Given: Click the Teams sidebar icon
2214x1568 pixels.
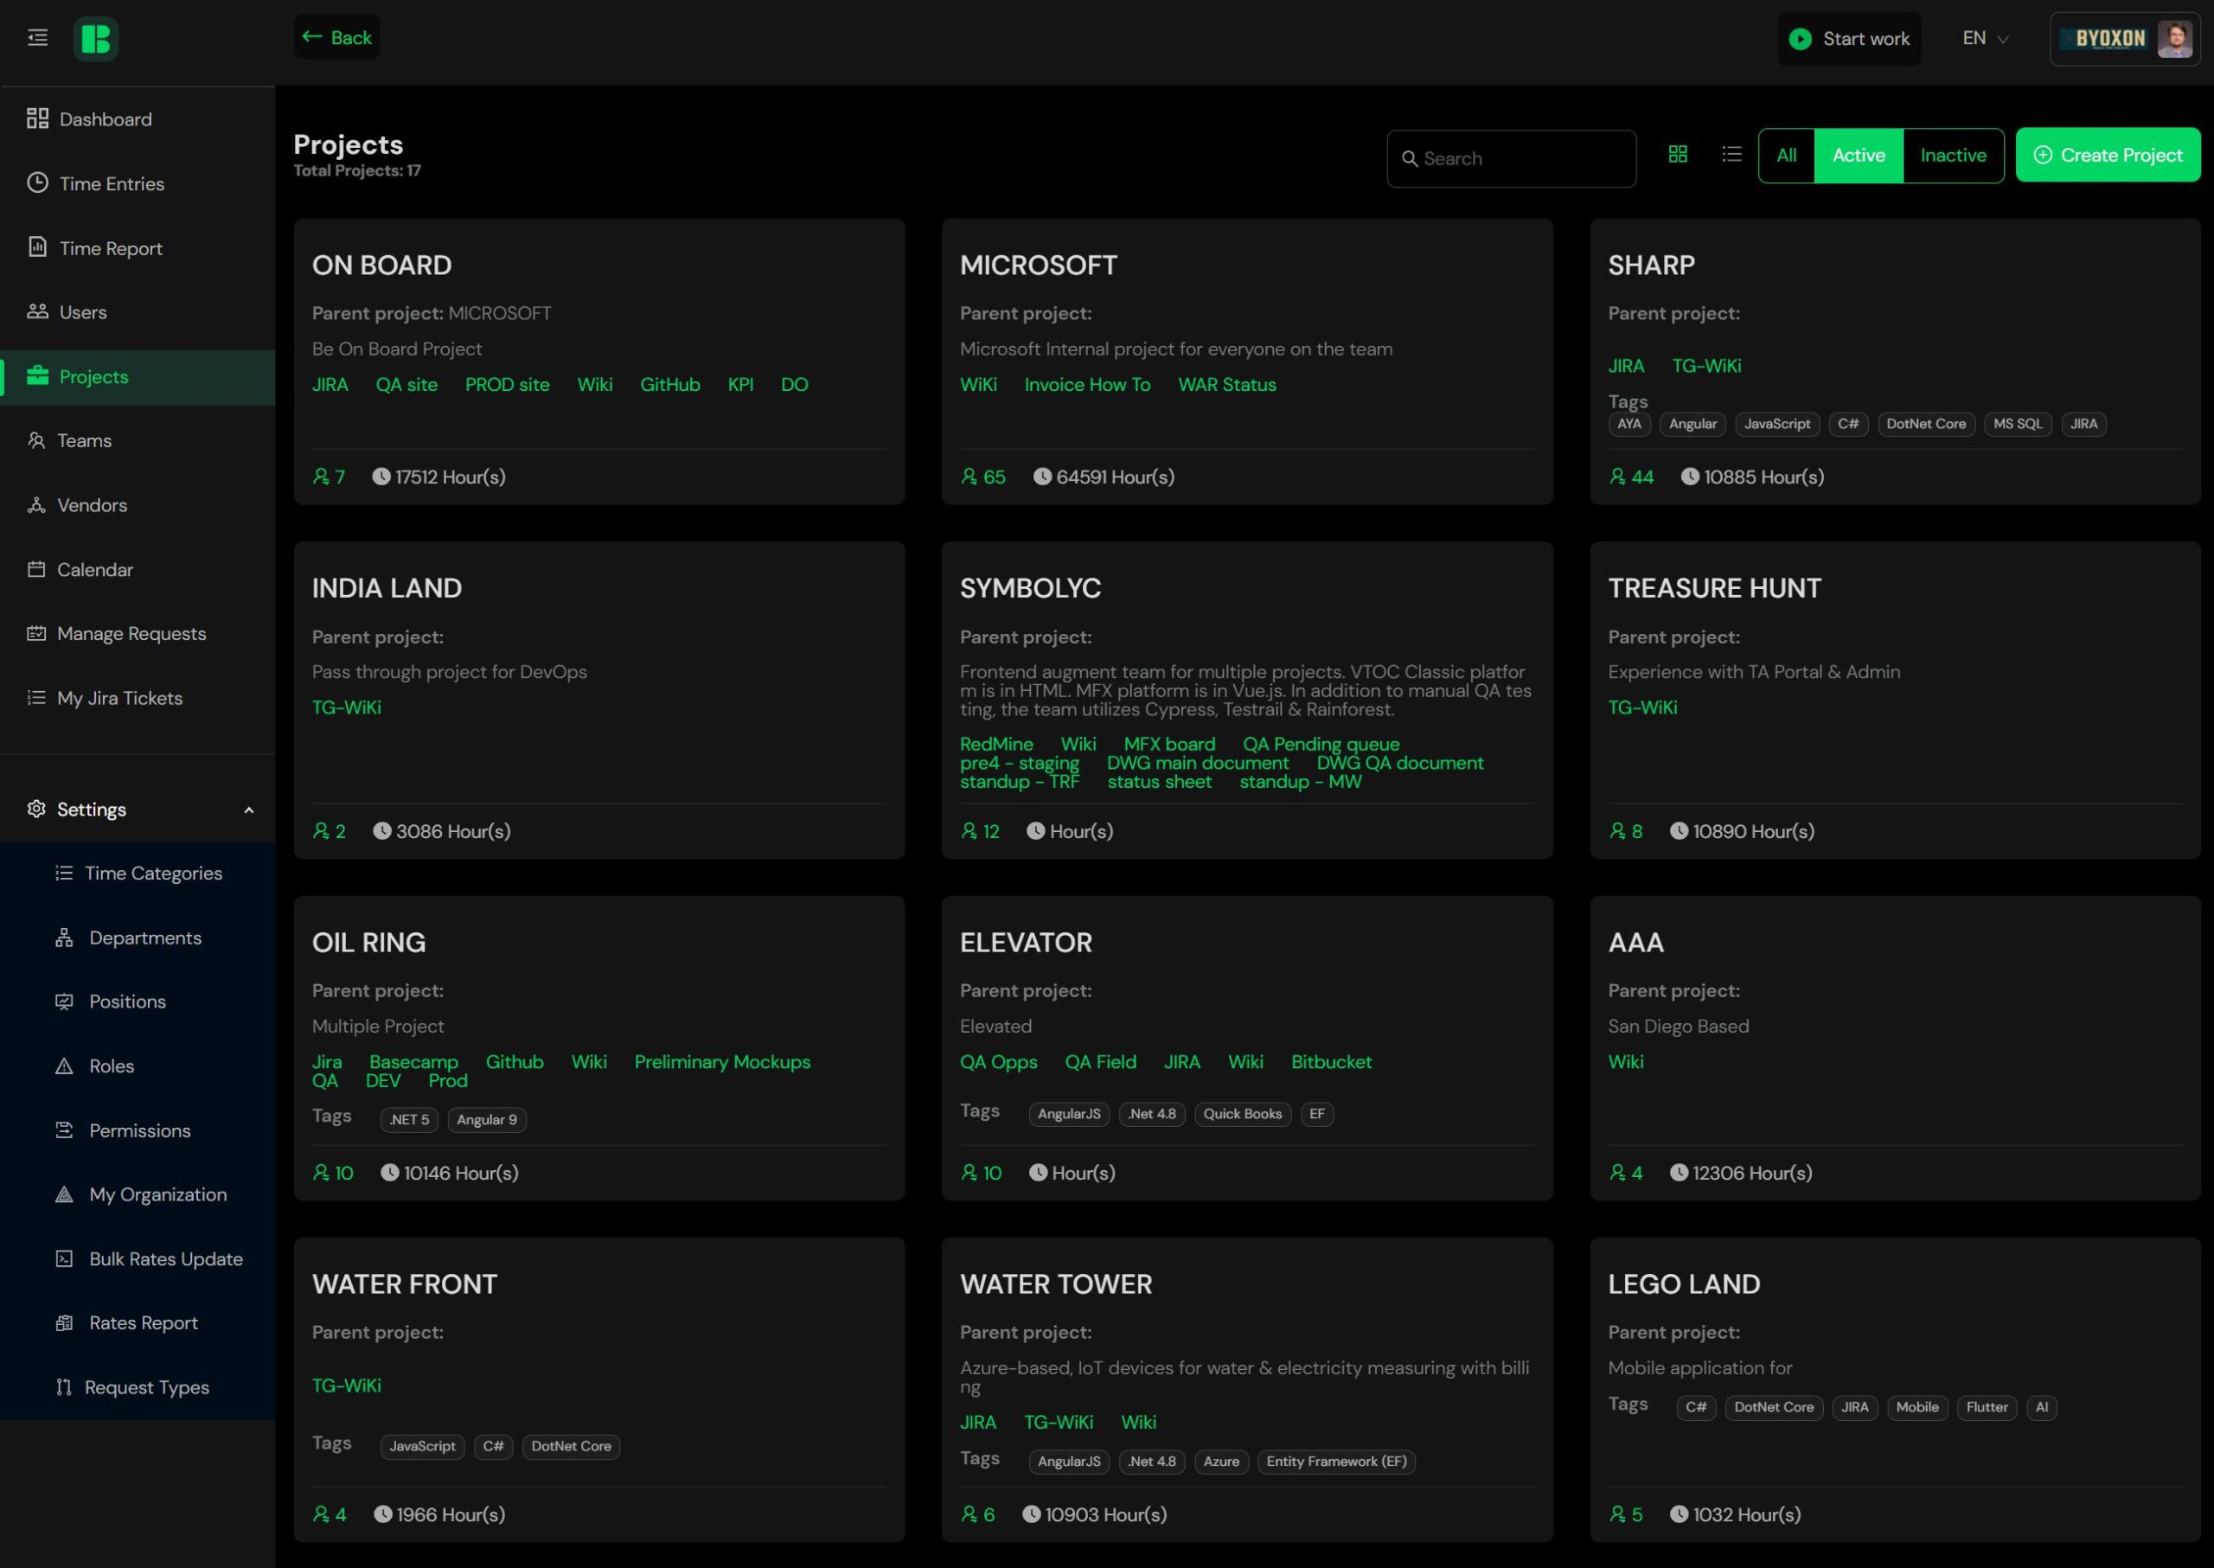Looking at the screenshot, I should coord(36,440).
